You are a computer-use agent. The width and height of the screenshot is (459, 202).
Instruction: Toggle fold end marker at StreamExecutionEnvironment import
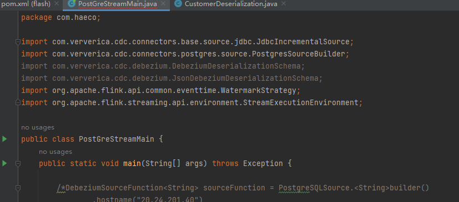(x=18, y=102)
